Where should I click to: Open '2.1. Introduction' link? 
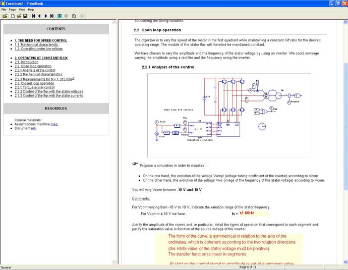point(26,62)
